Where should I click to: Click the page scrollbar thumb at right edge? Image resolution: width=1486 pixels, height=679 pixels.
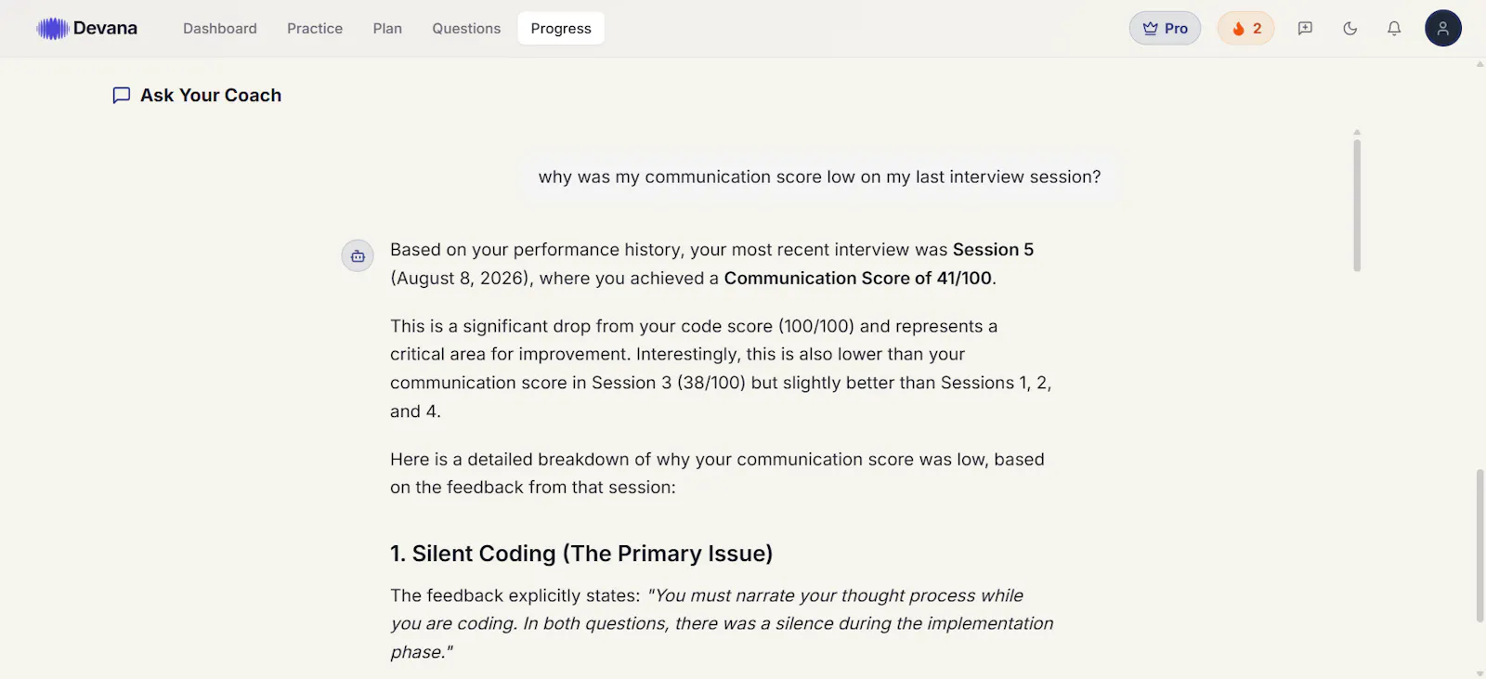1479,546
